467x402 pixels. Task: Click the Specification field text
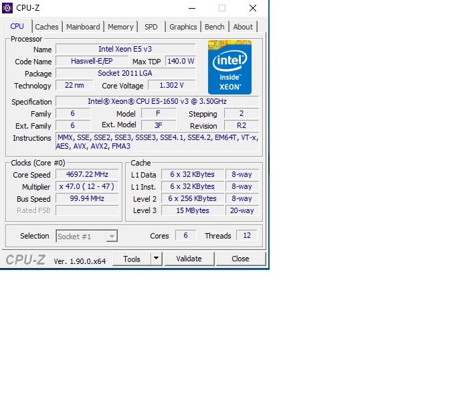(x=157, y=101)
